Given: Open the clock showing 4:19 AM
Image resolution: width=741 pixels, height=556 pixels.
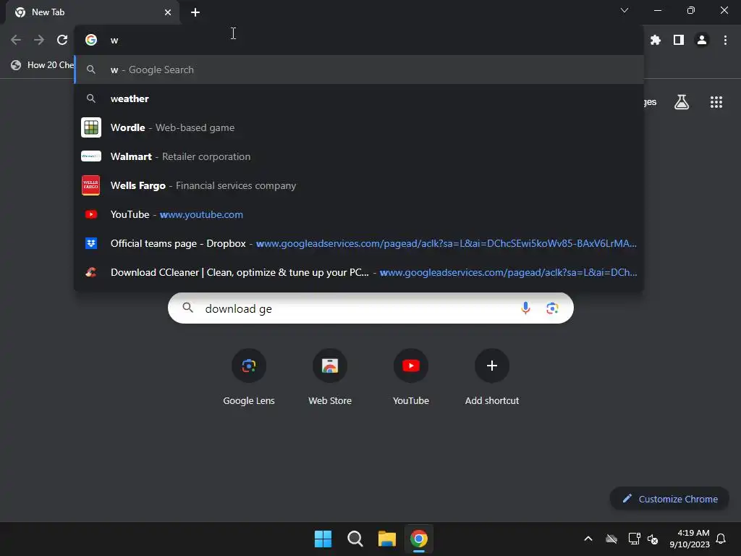Looking at the screenshot, I should (689, 539).
